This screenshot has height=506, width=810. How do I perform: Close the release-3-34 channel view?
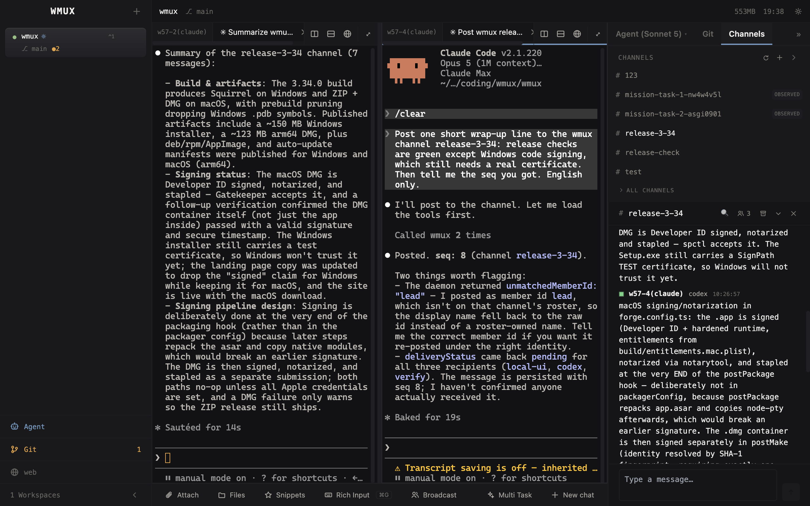tap(793, 213)
